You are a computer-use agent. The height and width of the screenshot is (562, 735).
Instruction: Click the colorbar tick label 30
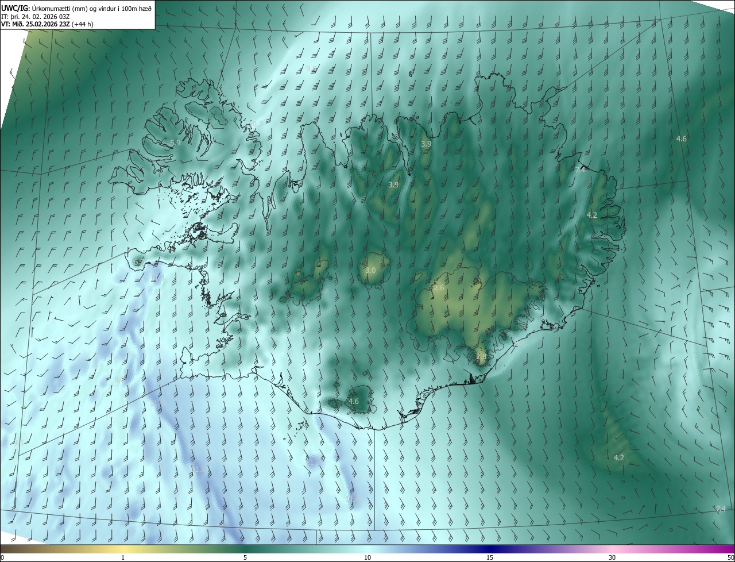tap(612, 557)
